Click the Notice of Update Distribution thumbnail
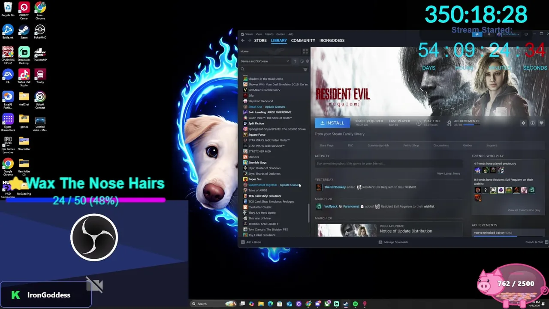Viewport: 549px width, 309px height. (347, 230)
